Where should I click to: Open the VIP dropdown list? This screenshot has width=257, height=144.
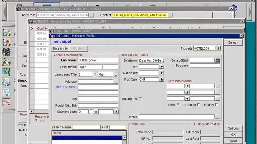[161, 67]
